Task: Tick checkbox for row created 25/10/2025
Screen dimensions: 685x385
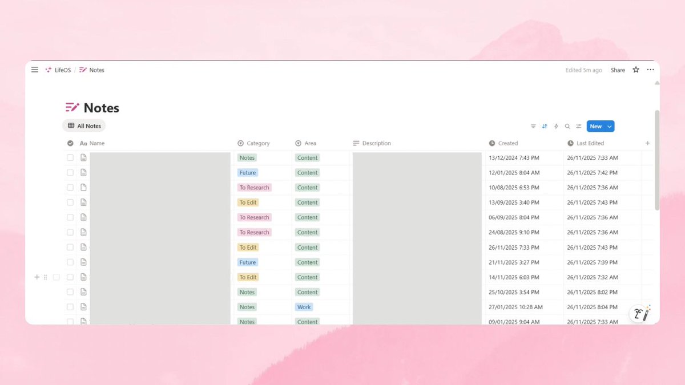Action: (x=70, y=291)
